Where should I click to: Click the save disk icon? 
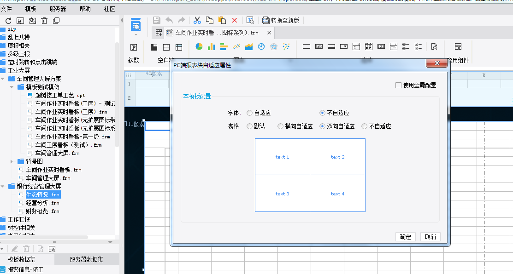157,20
